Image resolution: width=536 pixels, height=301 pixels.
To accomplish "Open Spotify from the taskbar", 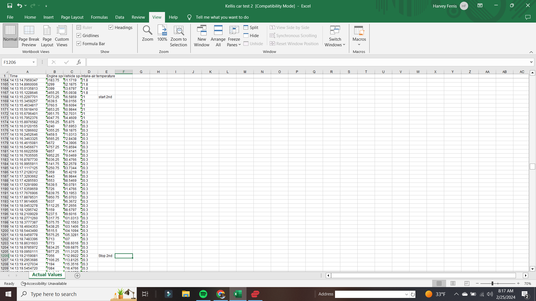I will click(x=203, y=294).
